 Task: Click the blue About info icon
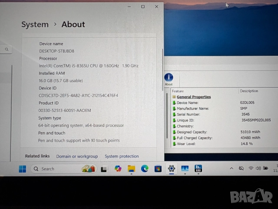(x=169, y=78)
